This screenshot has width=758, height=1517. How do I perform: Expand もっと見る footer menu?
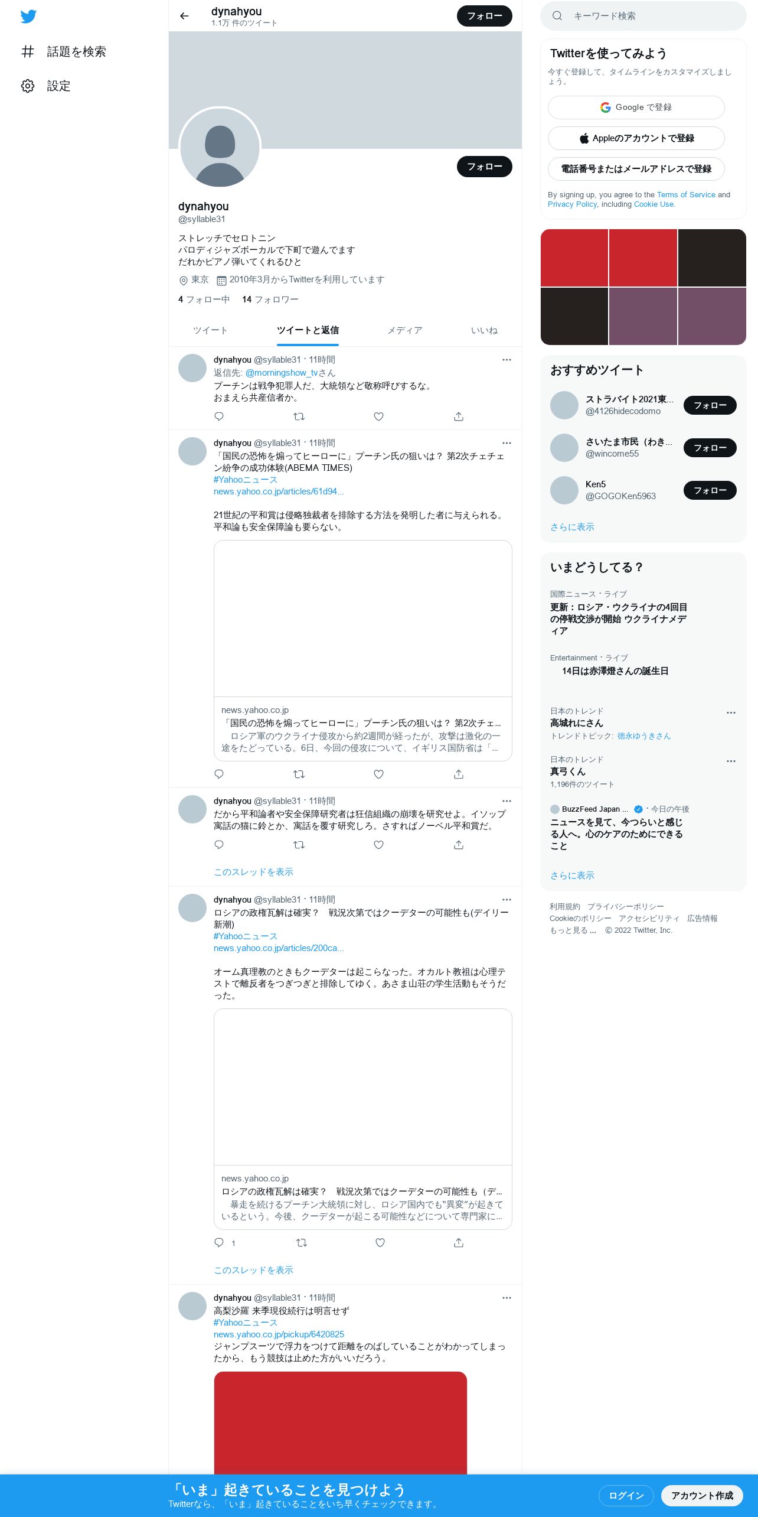point(573,930)
